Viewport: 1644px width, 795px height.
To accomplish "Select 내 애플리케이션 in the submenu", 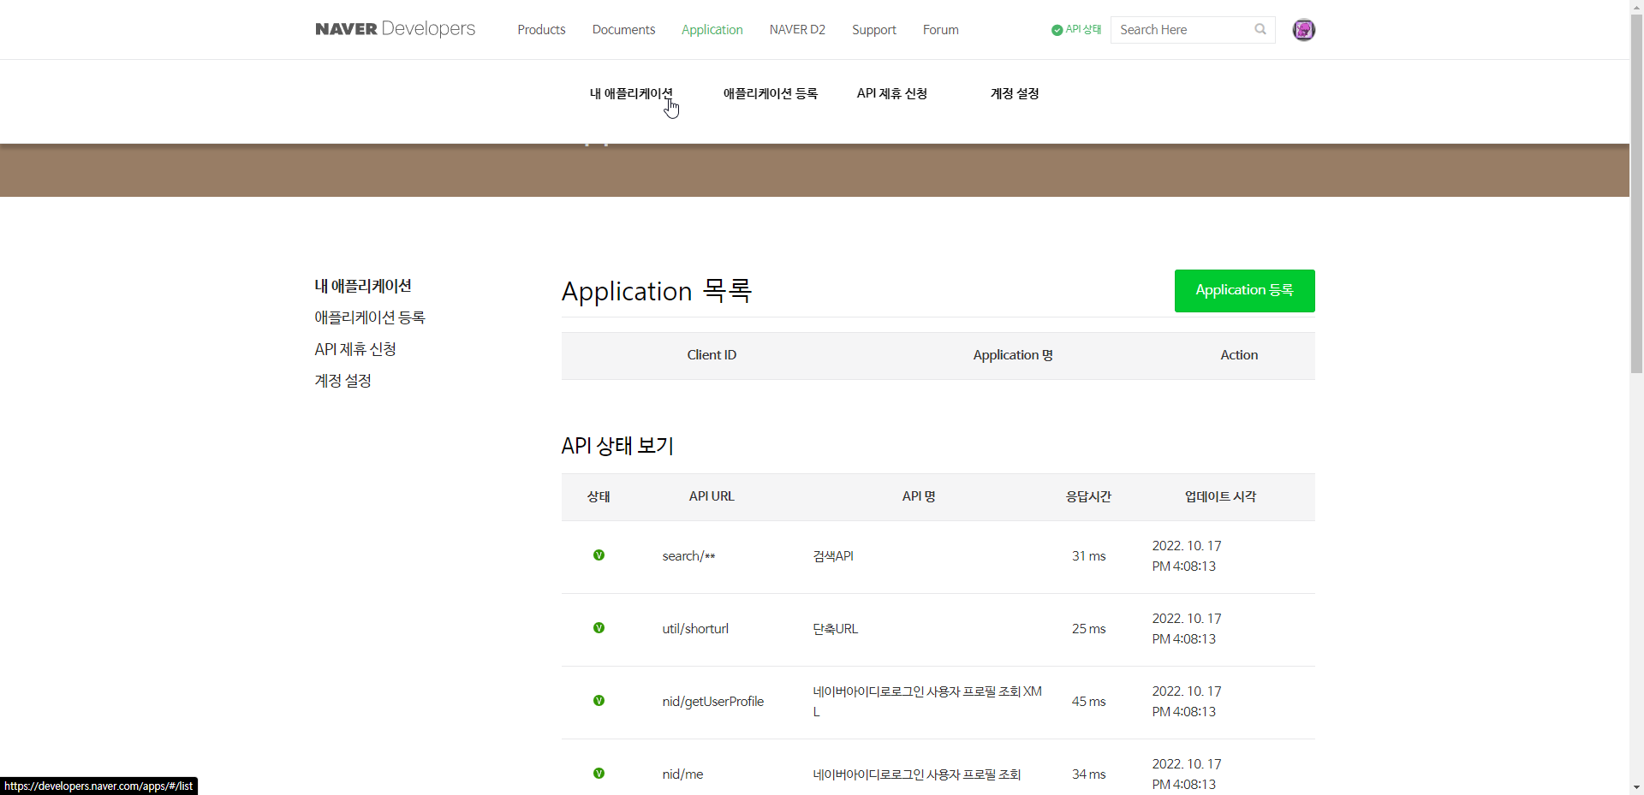I will [631, 93].
